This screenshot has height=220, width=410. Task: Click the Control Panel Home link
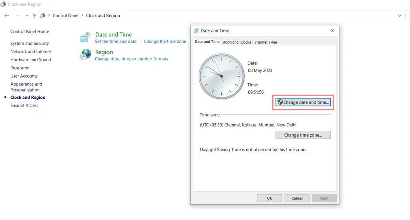pyautogui.click(x=30, y=32)
